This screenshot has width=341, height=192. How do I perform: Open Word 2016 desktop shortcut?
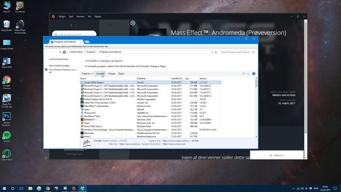[6, 63]
